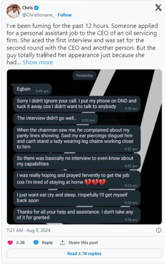Screen dimensions: 165x264
Task: Click the broken hearts emoji message
Action: 77,180
